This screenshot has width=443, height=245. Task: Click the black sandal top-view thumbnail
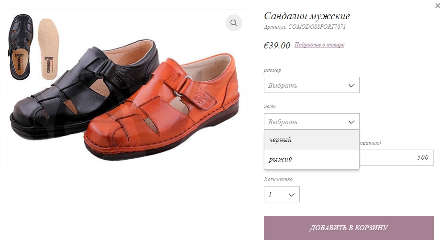(20, 47)
